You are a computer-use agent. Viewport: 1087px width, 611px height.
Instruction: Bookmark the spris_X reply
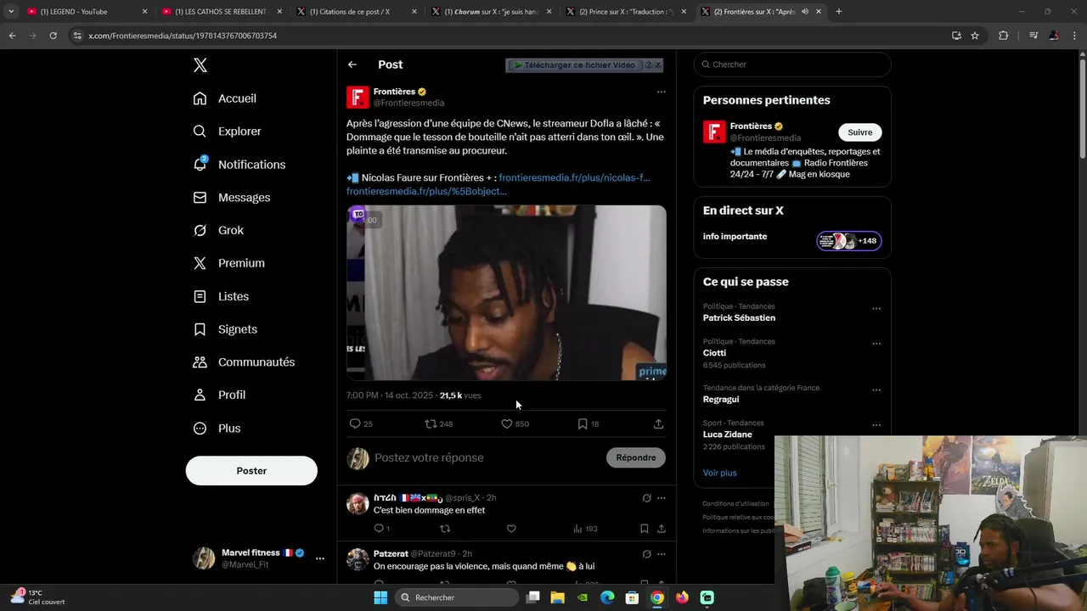click(645, 529)
